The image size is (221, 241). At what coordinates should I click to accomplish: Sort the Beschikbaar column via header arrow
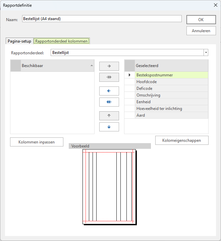click(x=92, y=66)
